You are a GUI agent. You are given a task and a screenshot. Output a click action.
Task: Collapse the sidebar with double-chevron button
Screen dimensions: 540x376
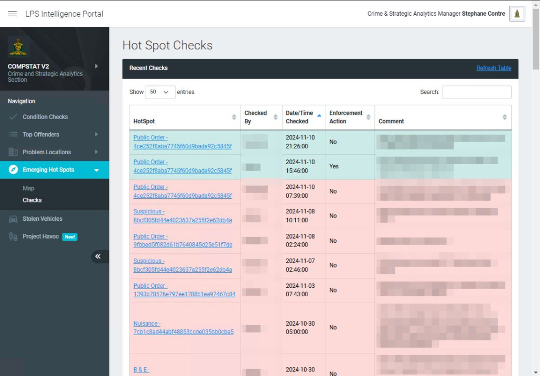pos(98,256)
